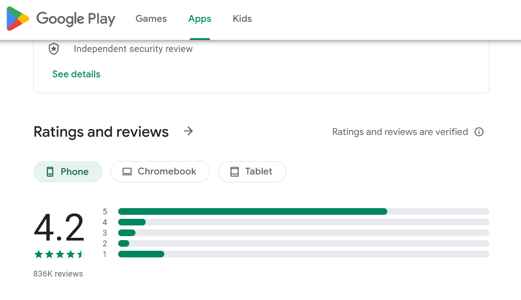This screenshot has width=521, height=300.
Task: Open the See details link
Action: click(x=76, y=74)
